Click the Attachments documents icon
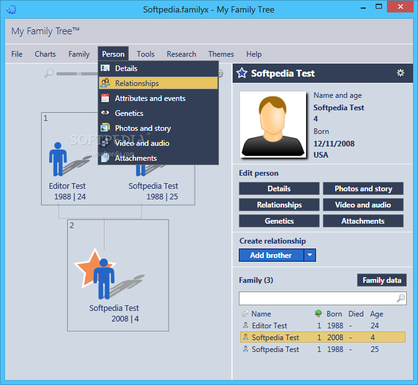The height and width of the screenshot is (385, 418). [105, 158]
